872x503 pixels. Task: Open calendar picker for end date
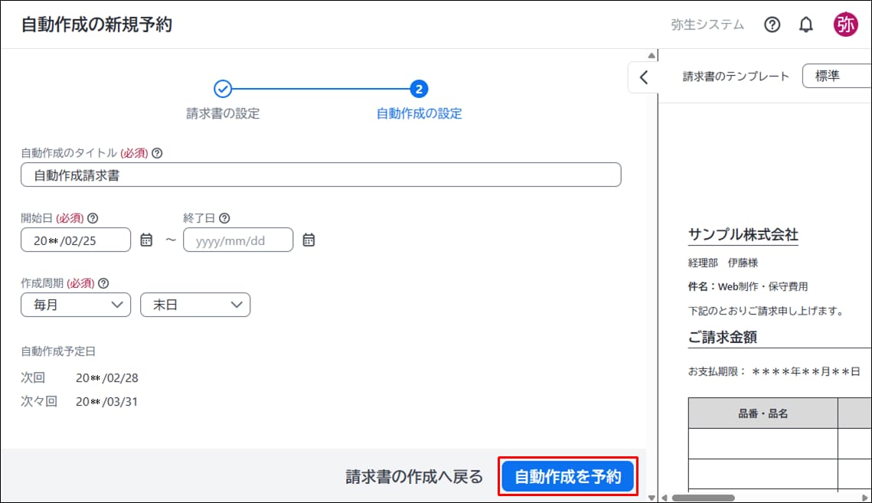(x=309, y=240)
